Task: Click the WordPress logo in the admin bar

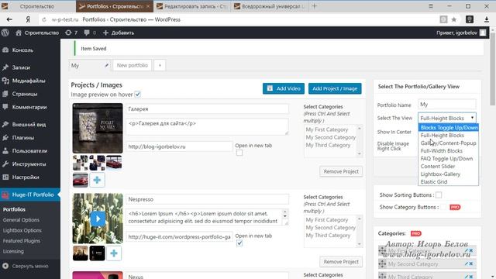Action: click(5, 33)
